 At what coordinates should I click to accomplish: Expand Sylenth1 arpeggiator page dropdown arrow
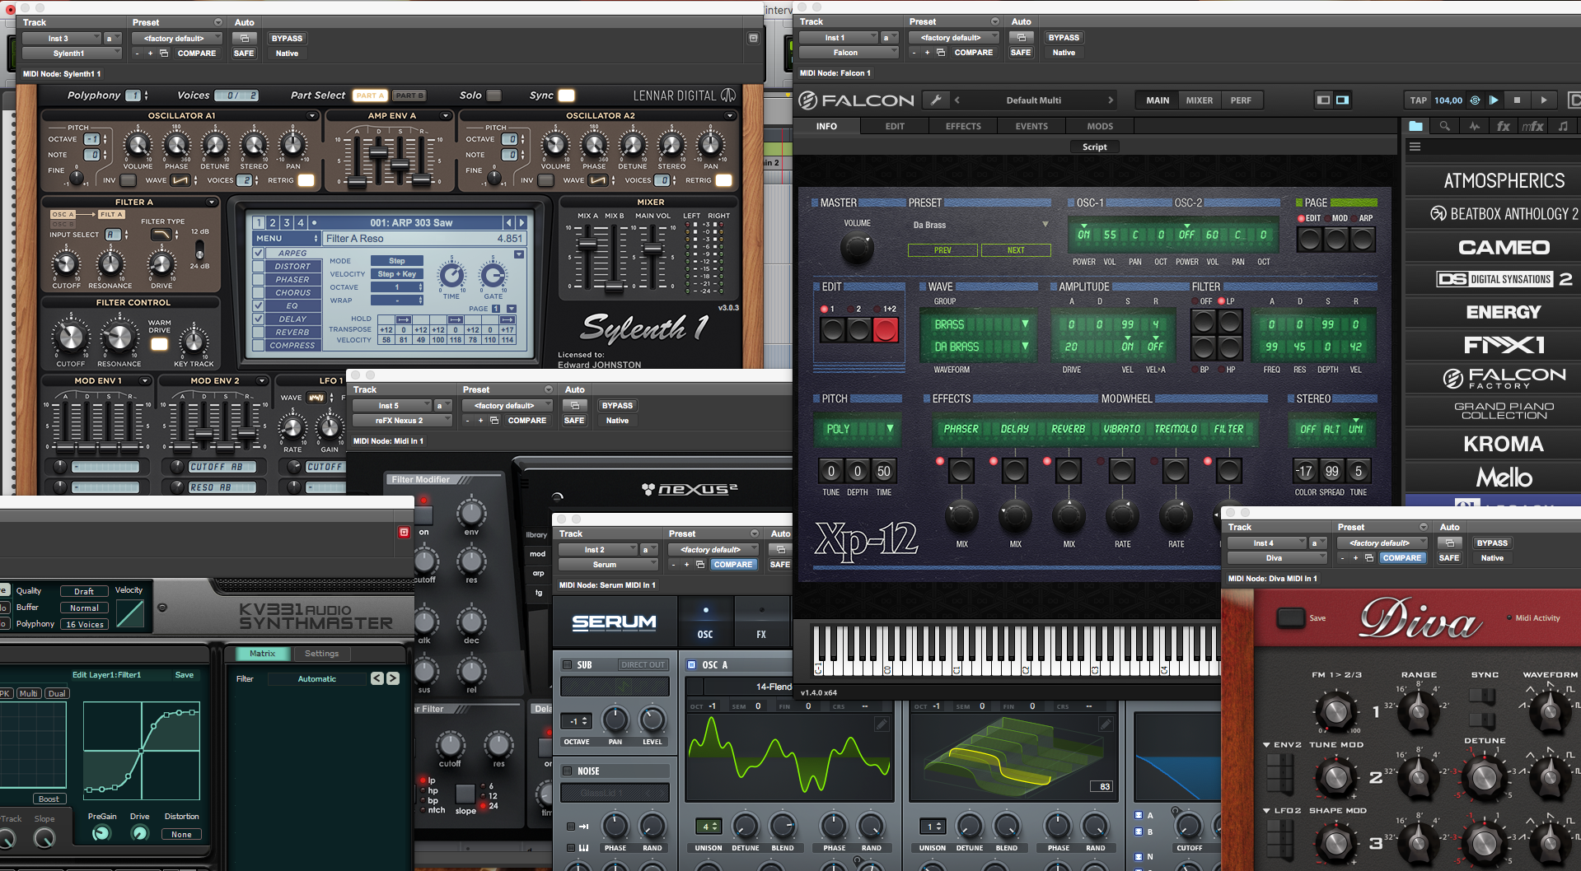[x=512, y=309]
